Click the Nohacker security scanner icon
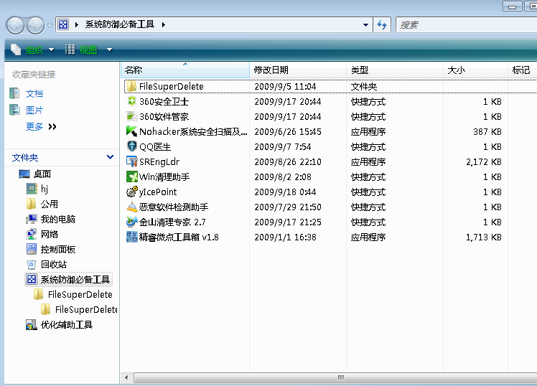This screenshot has width=537, height=386. coord(131,132)
